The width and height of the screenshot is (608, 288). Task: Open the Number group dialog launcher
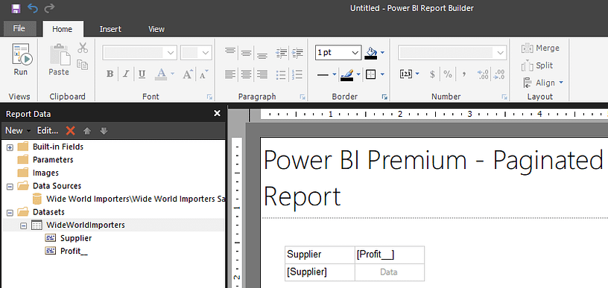504,97
